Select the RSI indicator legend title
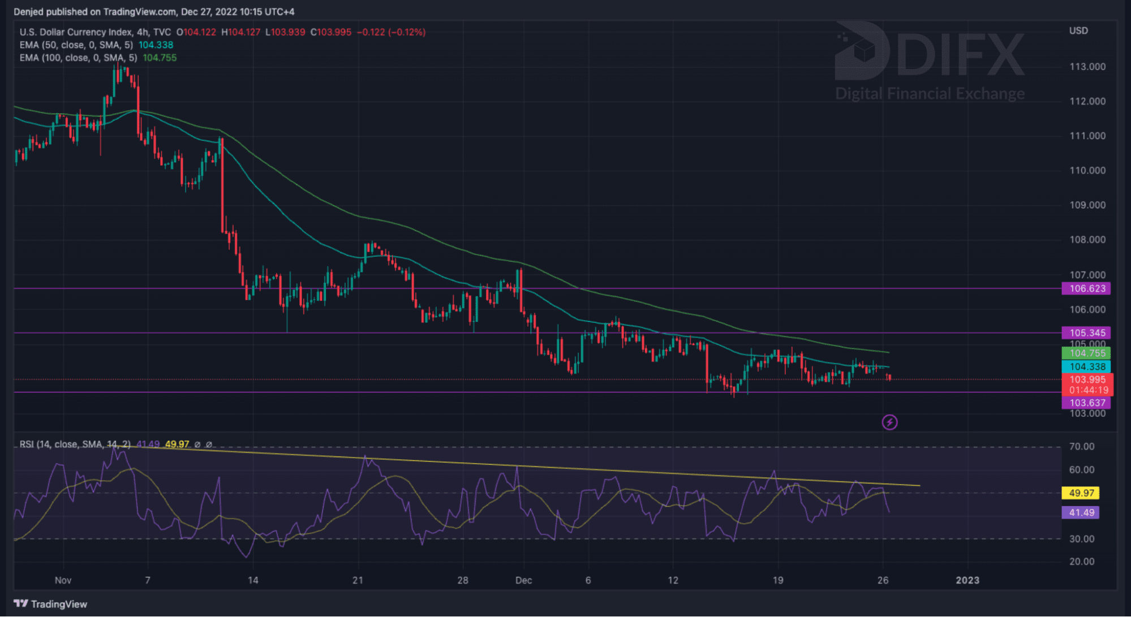 point(75,445)
